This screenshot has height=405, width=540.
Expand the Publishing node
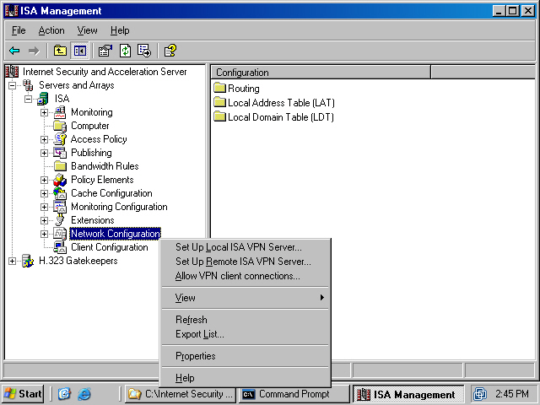[x=44, y=153]
